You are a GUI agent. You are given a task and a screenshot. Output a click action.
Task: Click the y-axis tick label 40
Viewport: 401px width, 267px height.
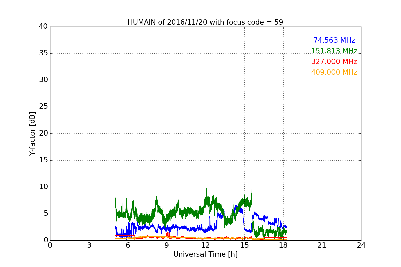tap(43, 27)
